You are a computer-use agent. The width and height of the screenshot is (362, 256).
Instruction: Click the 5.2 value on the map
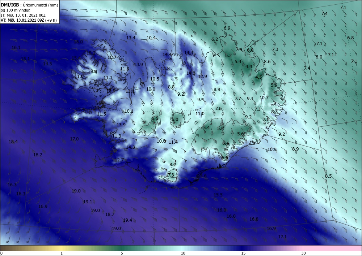(228, 56)
